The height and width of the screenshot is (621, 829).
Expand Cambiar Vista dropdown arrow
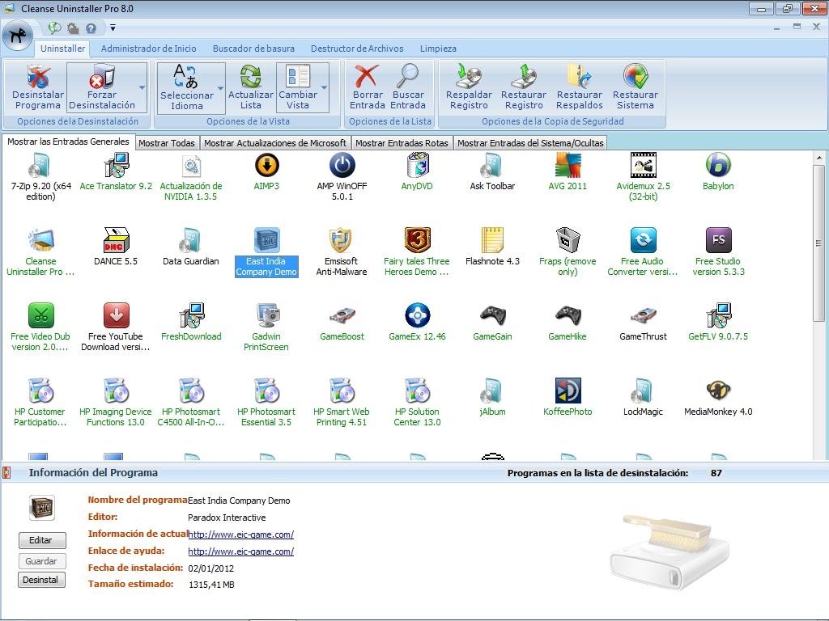(x=324, y=87)
